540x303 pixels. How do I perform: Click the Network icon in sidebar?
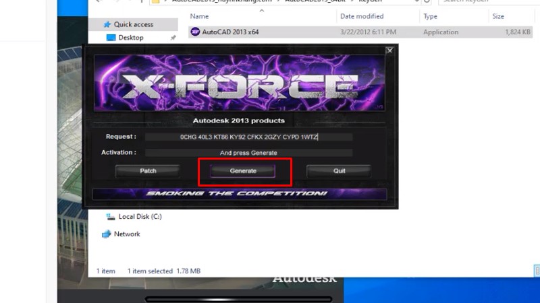point(107,234)
